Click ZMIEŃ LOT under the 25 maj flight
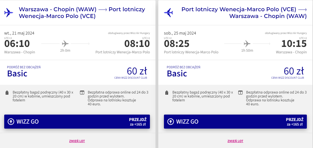 click(x=235, y=141)
